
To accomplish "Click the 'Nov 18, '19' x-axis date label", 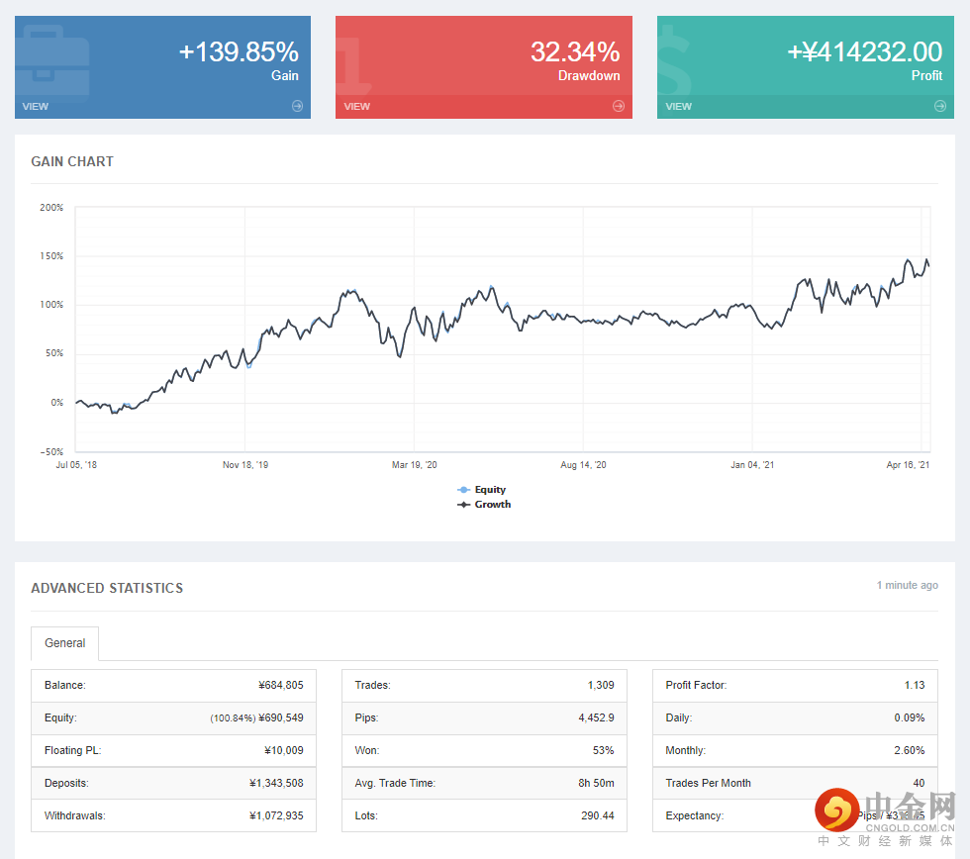I will pos(245,465).
